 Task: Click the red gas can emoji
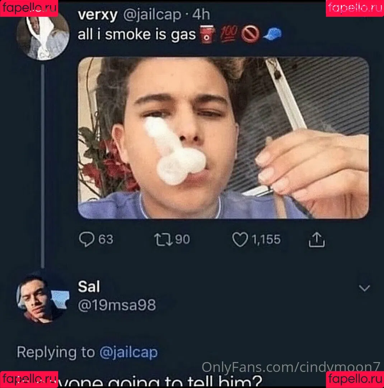tap(207, 34)
